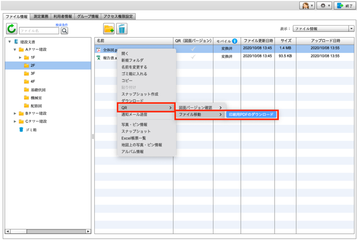357x240 pixels.
Task: Click the 終了 exit button
Action: [x=344, y=6]
